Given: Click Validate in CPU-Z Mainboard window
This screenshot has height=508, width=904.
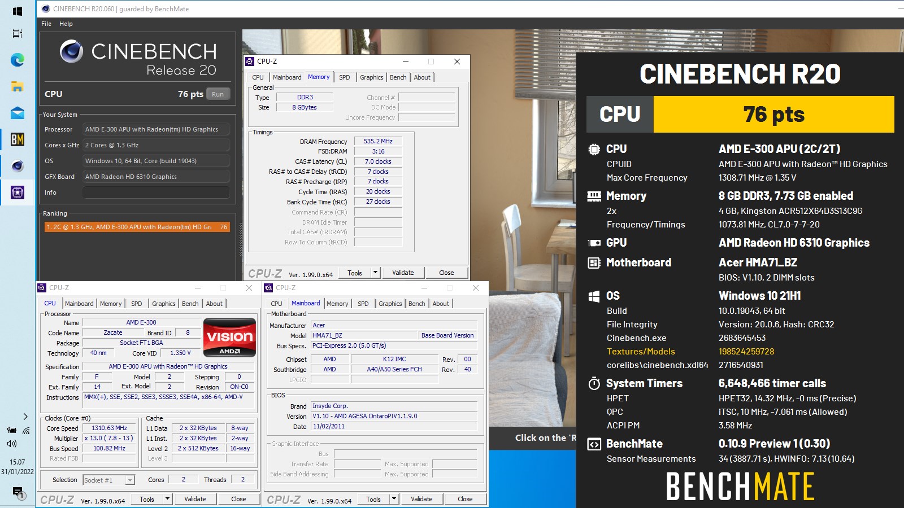Looking at the screenshot, I should pyautogui.click(x=422, y=499).
